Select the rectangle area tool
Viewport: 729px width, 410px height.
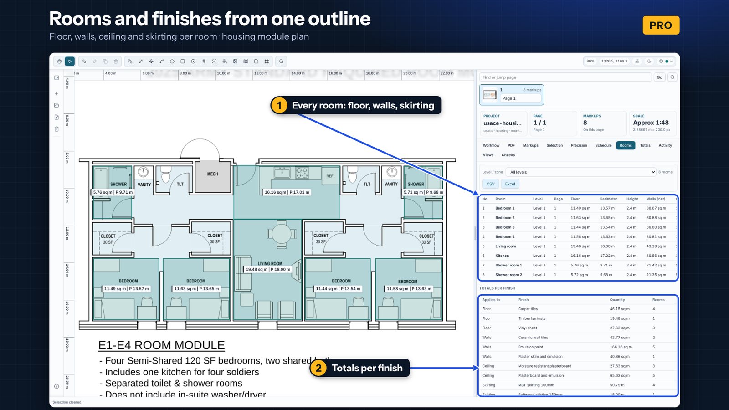point(183,61)
